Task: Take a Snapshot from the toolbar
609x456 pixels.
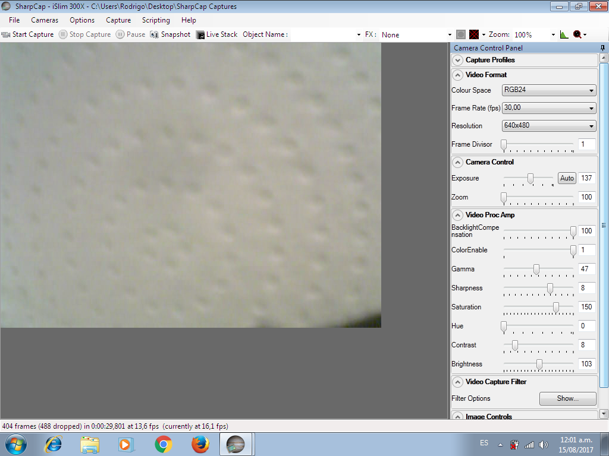Action: (x=170, y=34)
